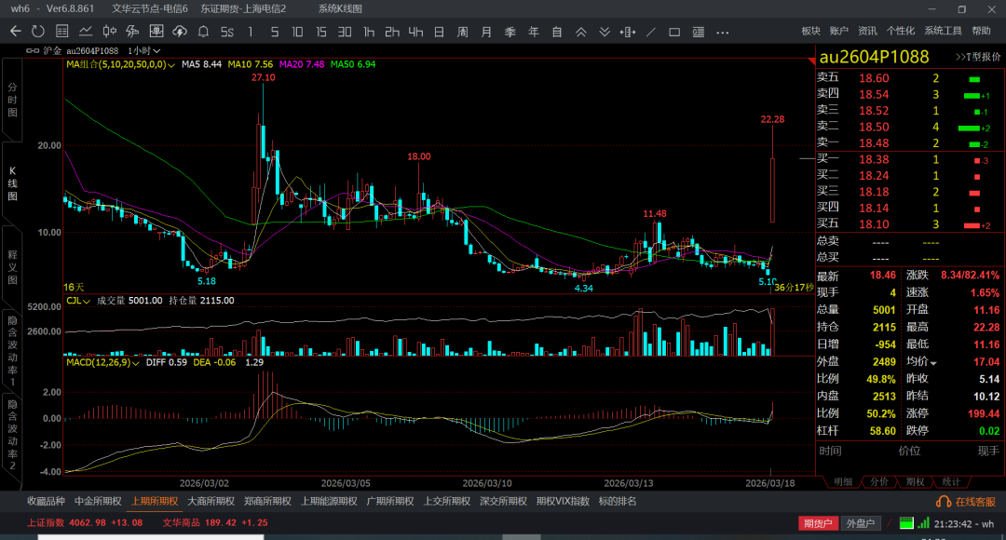The width and height of the screenshot is (1006, 540).
Task: Expand the CJL indicator dropdown
Action: 88,301
